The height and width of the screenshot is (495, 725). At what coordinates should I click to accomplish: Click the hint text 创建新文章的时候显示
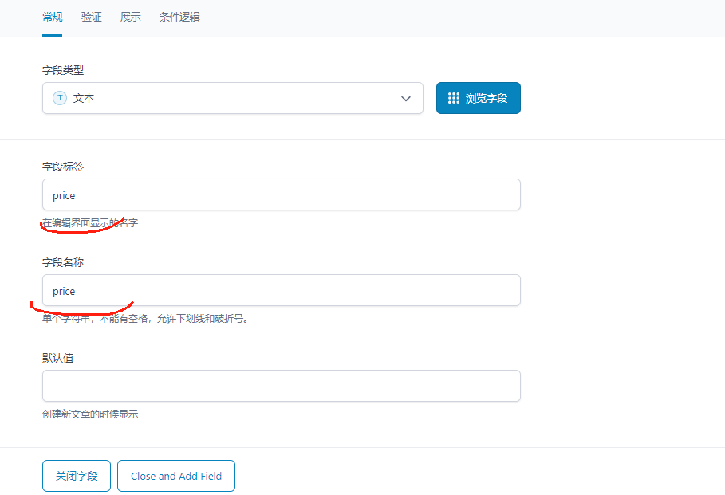[90, 414]
